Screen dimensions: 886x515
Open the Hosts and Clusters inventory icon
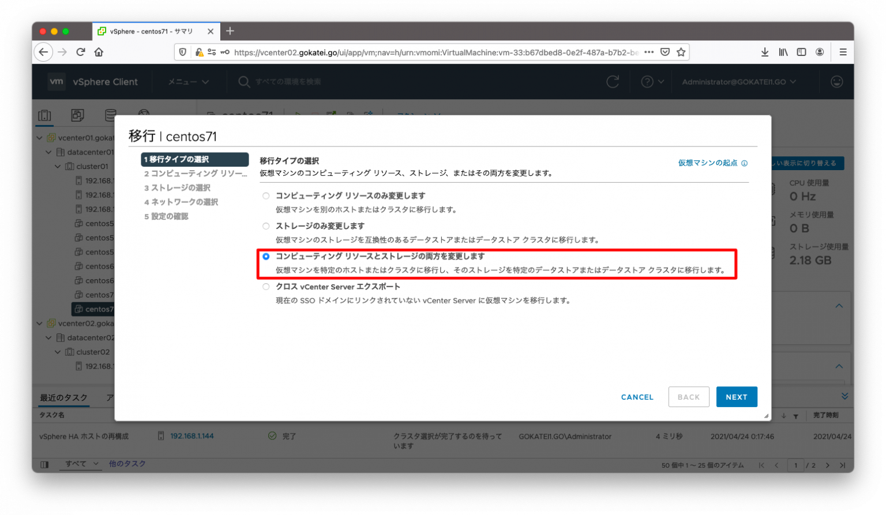(44, 115)
